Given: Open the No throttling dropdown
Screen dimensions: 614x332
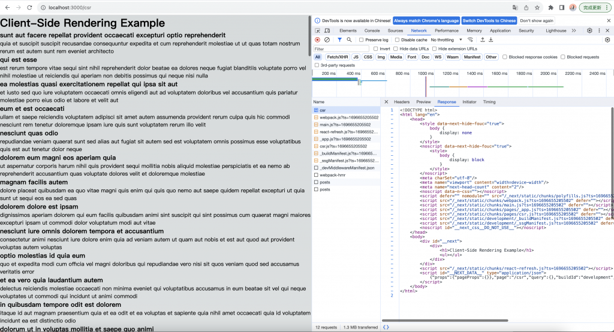Looking at the screenshot, I should point(446,40).
